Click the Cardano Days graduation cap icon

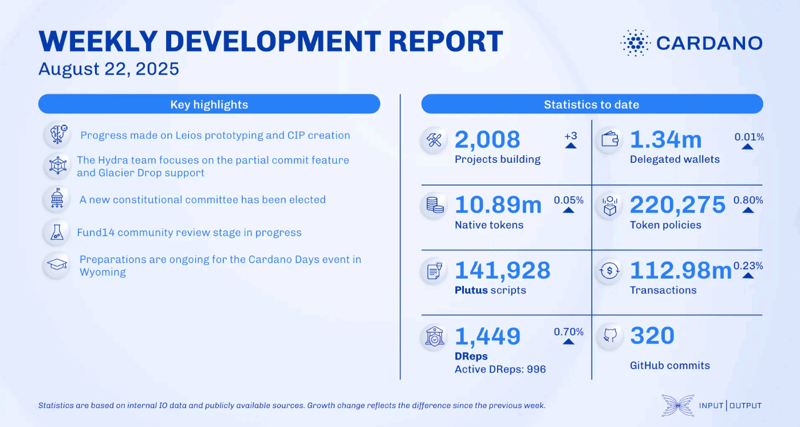point(57,265)
